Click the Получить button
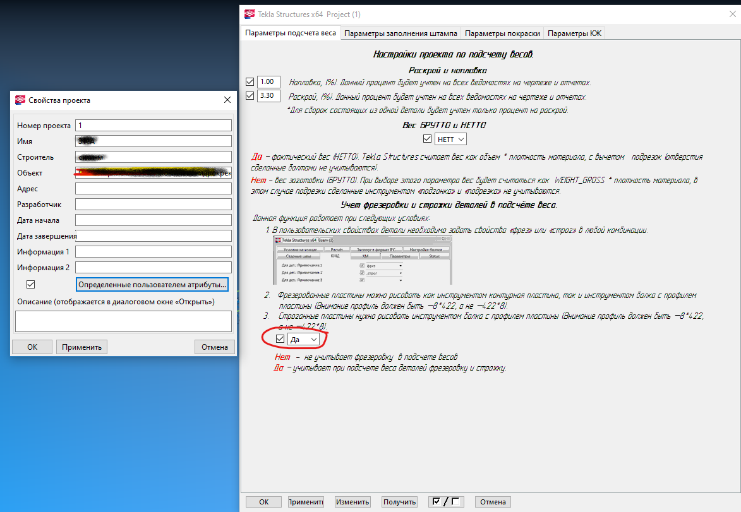The image size is (741, 512). [x=399, y=502]
